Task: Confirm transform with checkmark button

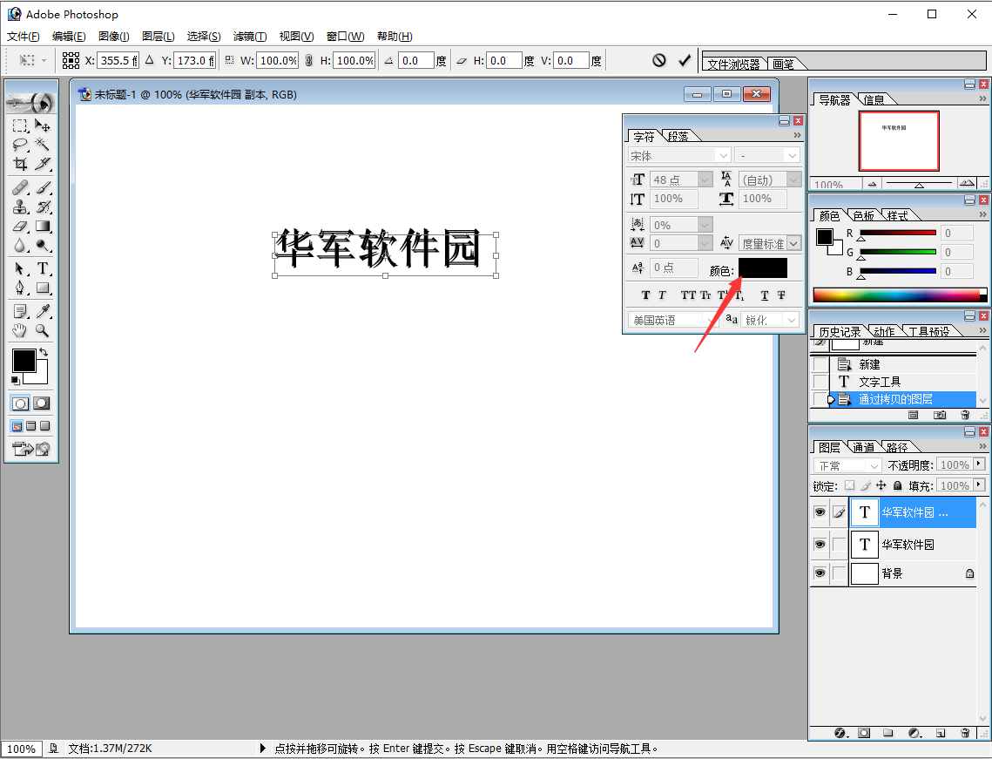Action: [685, 60]
